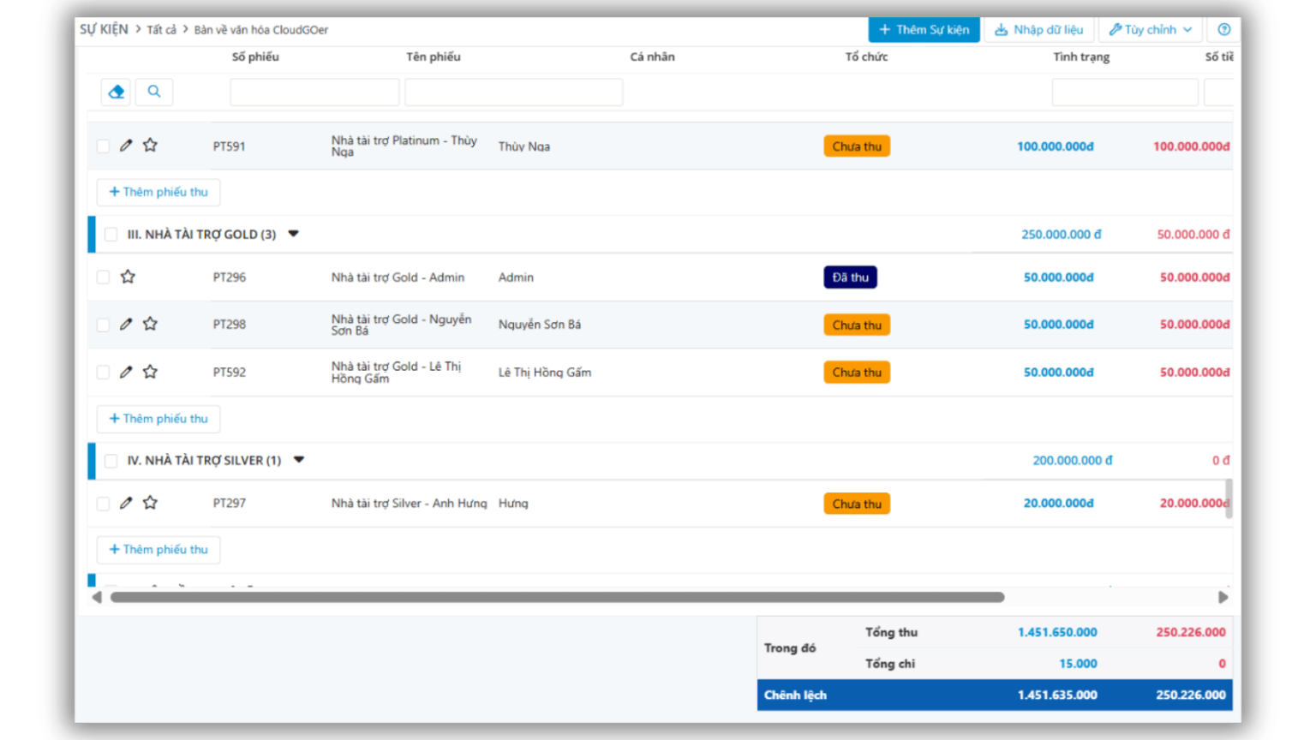Collapse the IV. Nhà tài trợ Silver group
Screen dimensions: 1316x740
[299, 460]
